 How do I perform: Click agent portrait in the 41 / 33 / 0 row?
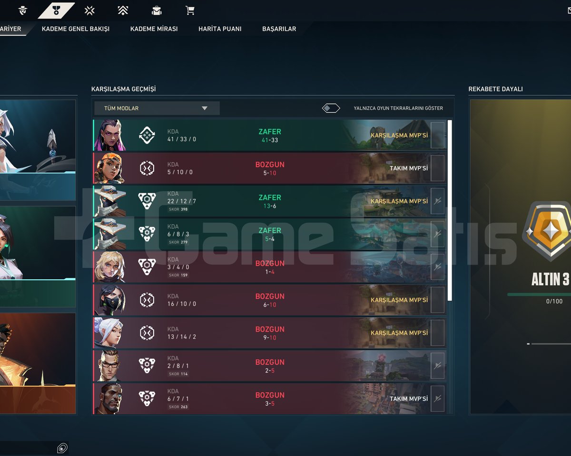[110, 135]
